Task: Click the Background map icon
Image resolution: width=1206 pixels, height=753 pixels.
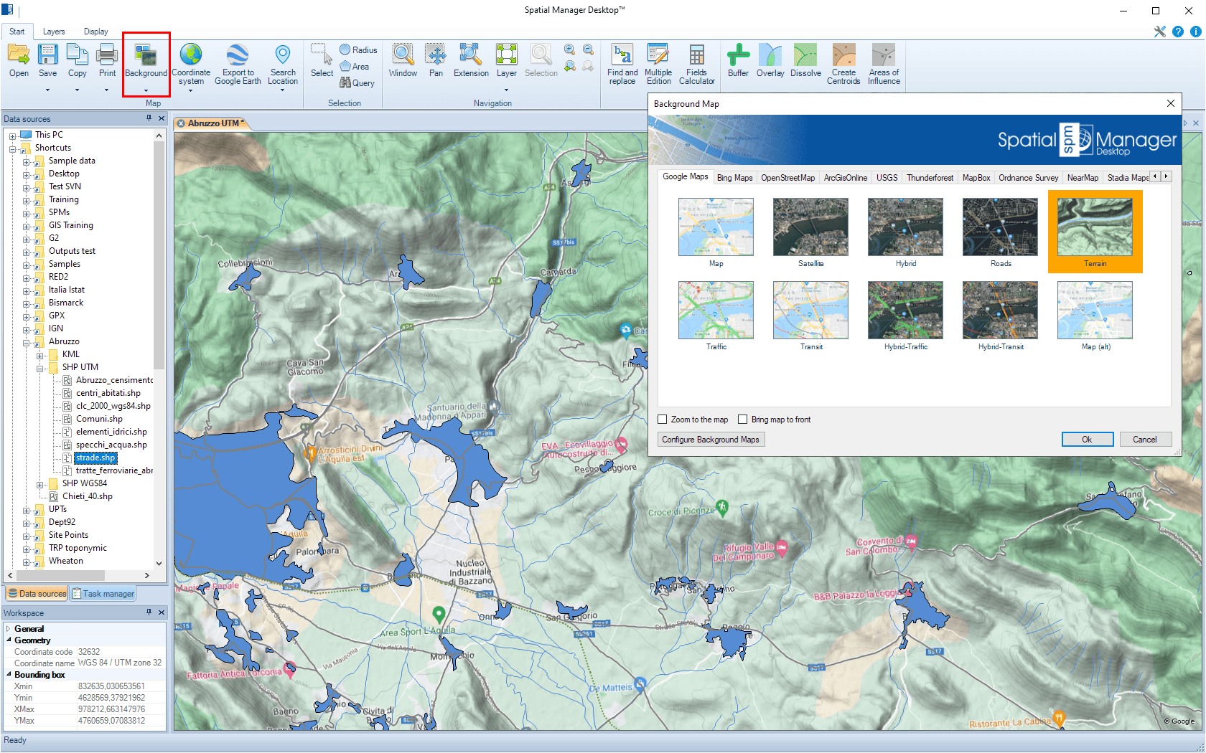Action: tap(146, 57)
